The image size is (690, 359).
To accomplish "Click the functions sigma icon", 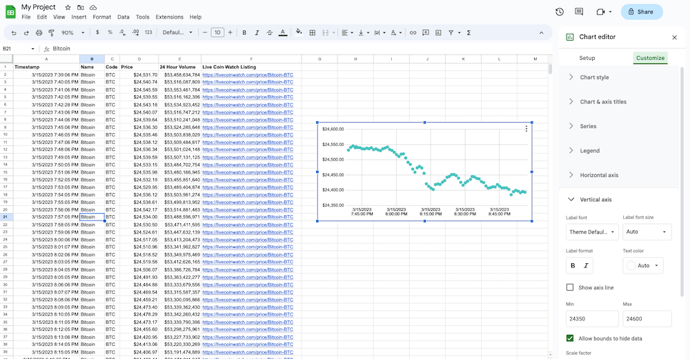I will tap(469, 32).
